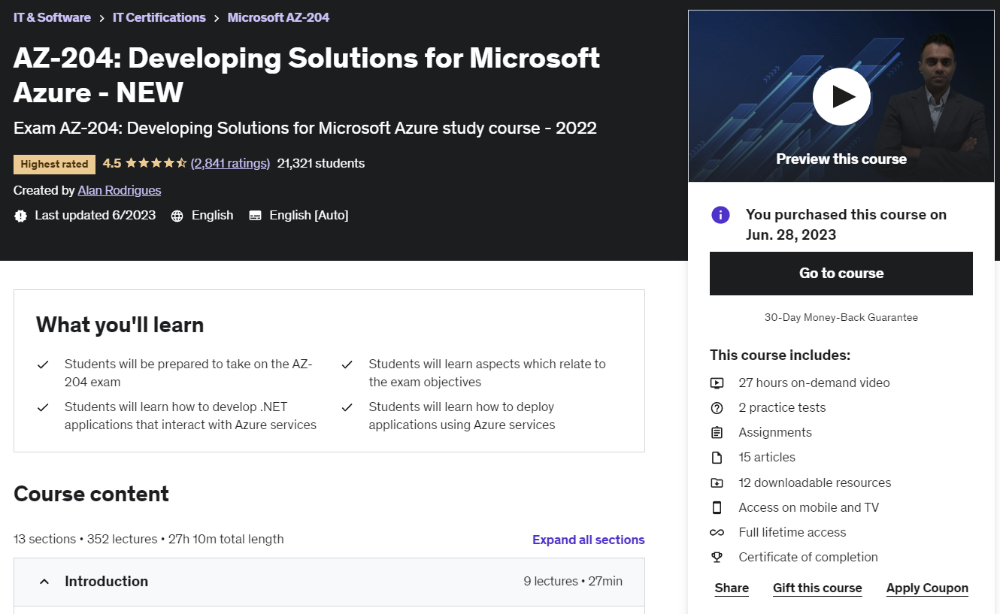The height and width of the screenshot is (614, 1000).
Task: Click the 27 hours on-demand video text
Action: [814, 383]
